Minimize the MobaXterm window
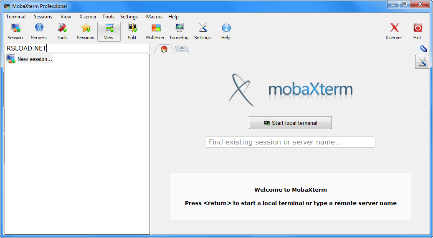This screenshot has height=238, width=433. click(x=393, y=5)
